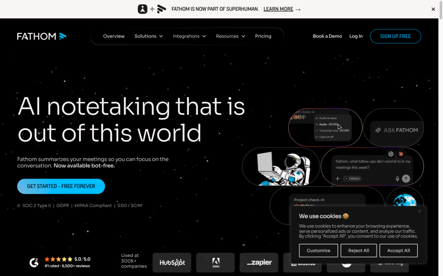This screenshot has height=276, width=443.
Task: Click the orange Claude starburst icon
Action: pos(401,154)
